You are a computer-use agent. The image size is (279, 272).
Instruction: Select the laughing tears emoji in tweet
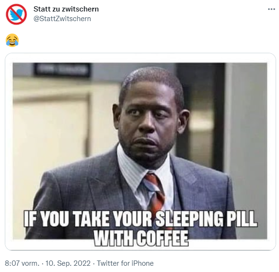pos(12,40)
